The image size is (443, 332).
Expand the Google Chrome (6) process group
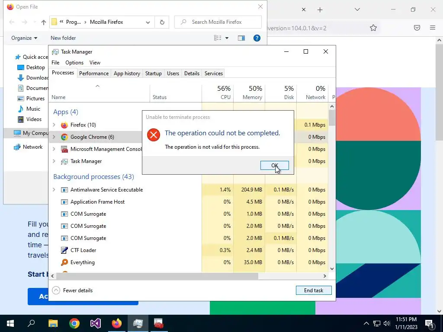[x=54, y=137]
